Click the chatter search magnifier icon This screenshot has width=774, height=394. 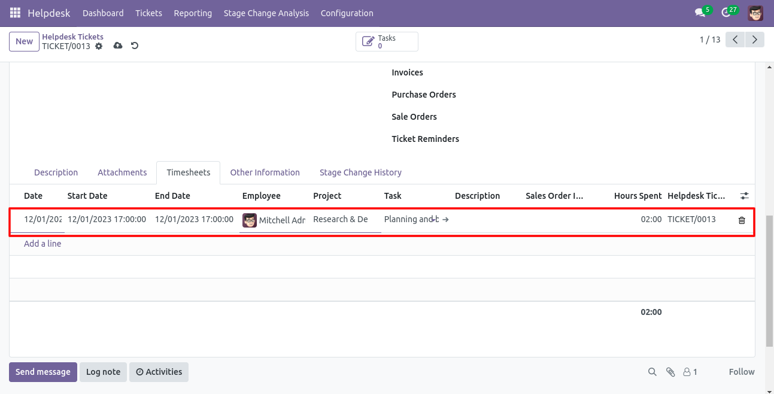pyautogui.click(x=652, y=372)
